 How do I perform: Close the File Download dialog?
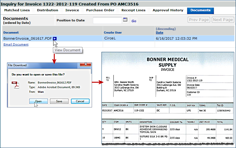(86, 65)
